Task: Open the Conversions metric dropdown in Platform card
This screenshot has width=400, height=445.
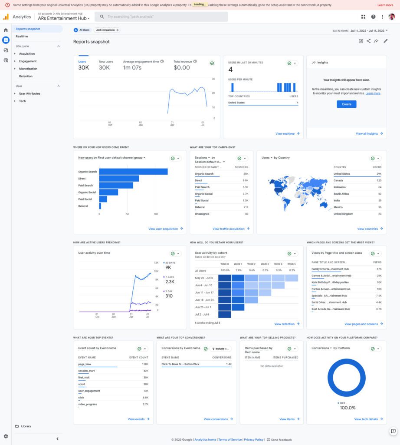Action: (322, 348)
